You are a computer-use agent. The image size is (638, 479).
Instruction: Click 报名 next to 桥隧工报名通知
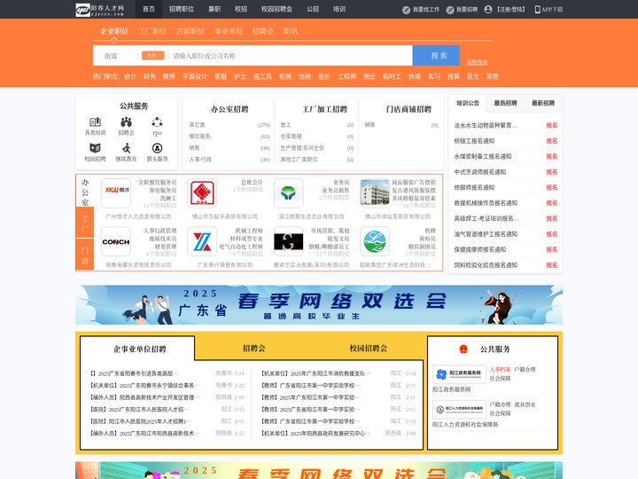(x=552, y=141)
